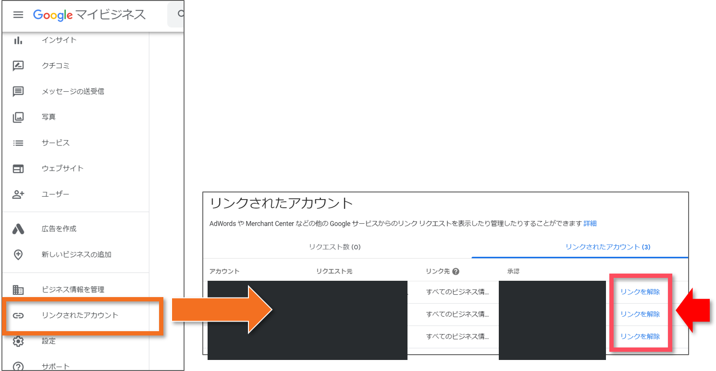Click the first リンクを解除 link
This screenshot has width=716, height=371.
point(640,291)
